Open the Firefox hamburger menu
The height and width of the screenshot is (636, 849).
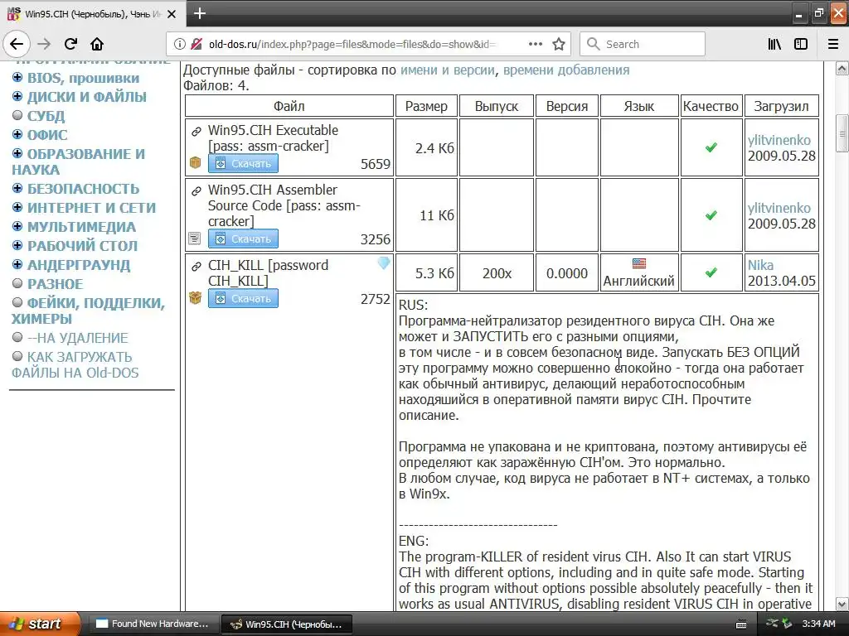point(833,45)
